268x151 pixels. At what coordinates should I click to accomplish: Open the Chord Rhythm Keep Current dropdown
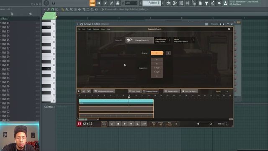[162, 40]
